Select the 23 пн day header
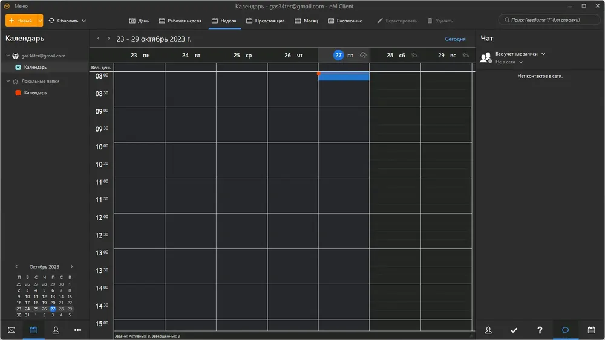 click(x=140, y=56)
